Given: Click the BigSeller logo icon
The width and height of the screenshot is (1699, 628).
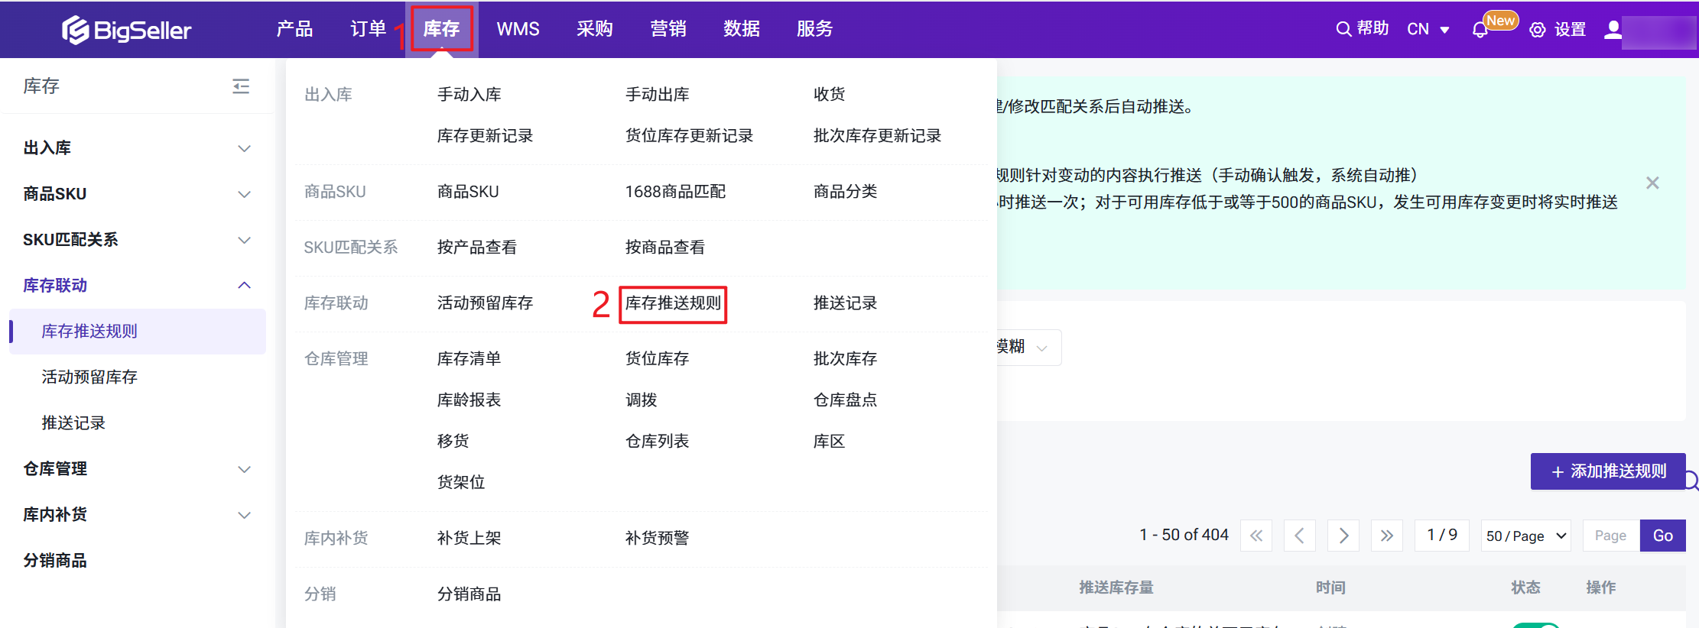Looking at the screenshot, I should (75, 30).
